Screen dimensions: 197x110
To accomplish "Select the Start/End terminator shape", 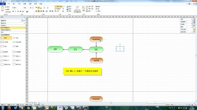I will point(17,42).
